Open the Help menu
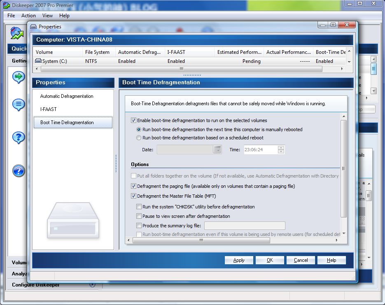Screen dimensions: 385x305 (x=64, y=16)
